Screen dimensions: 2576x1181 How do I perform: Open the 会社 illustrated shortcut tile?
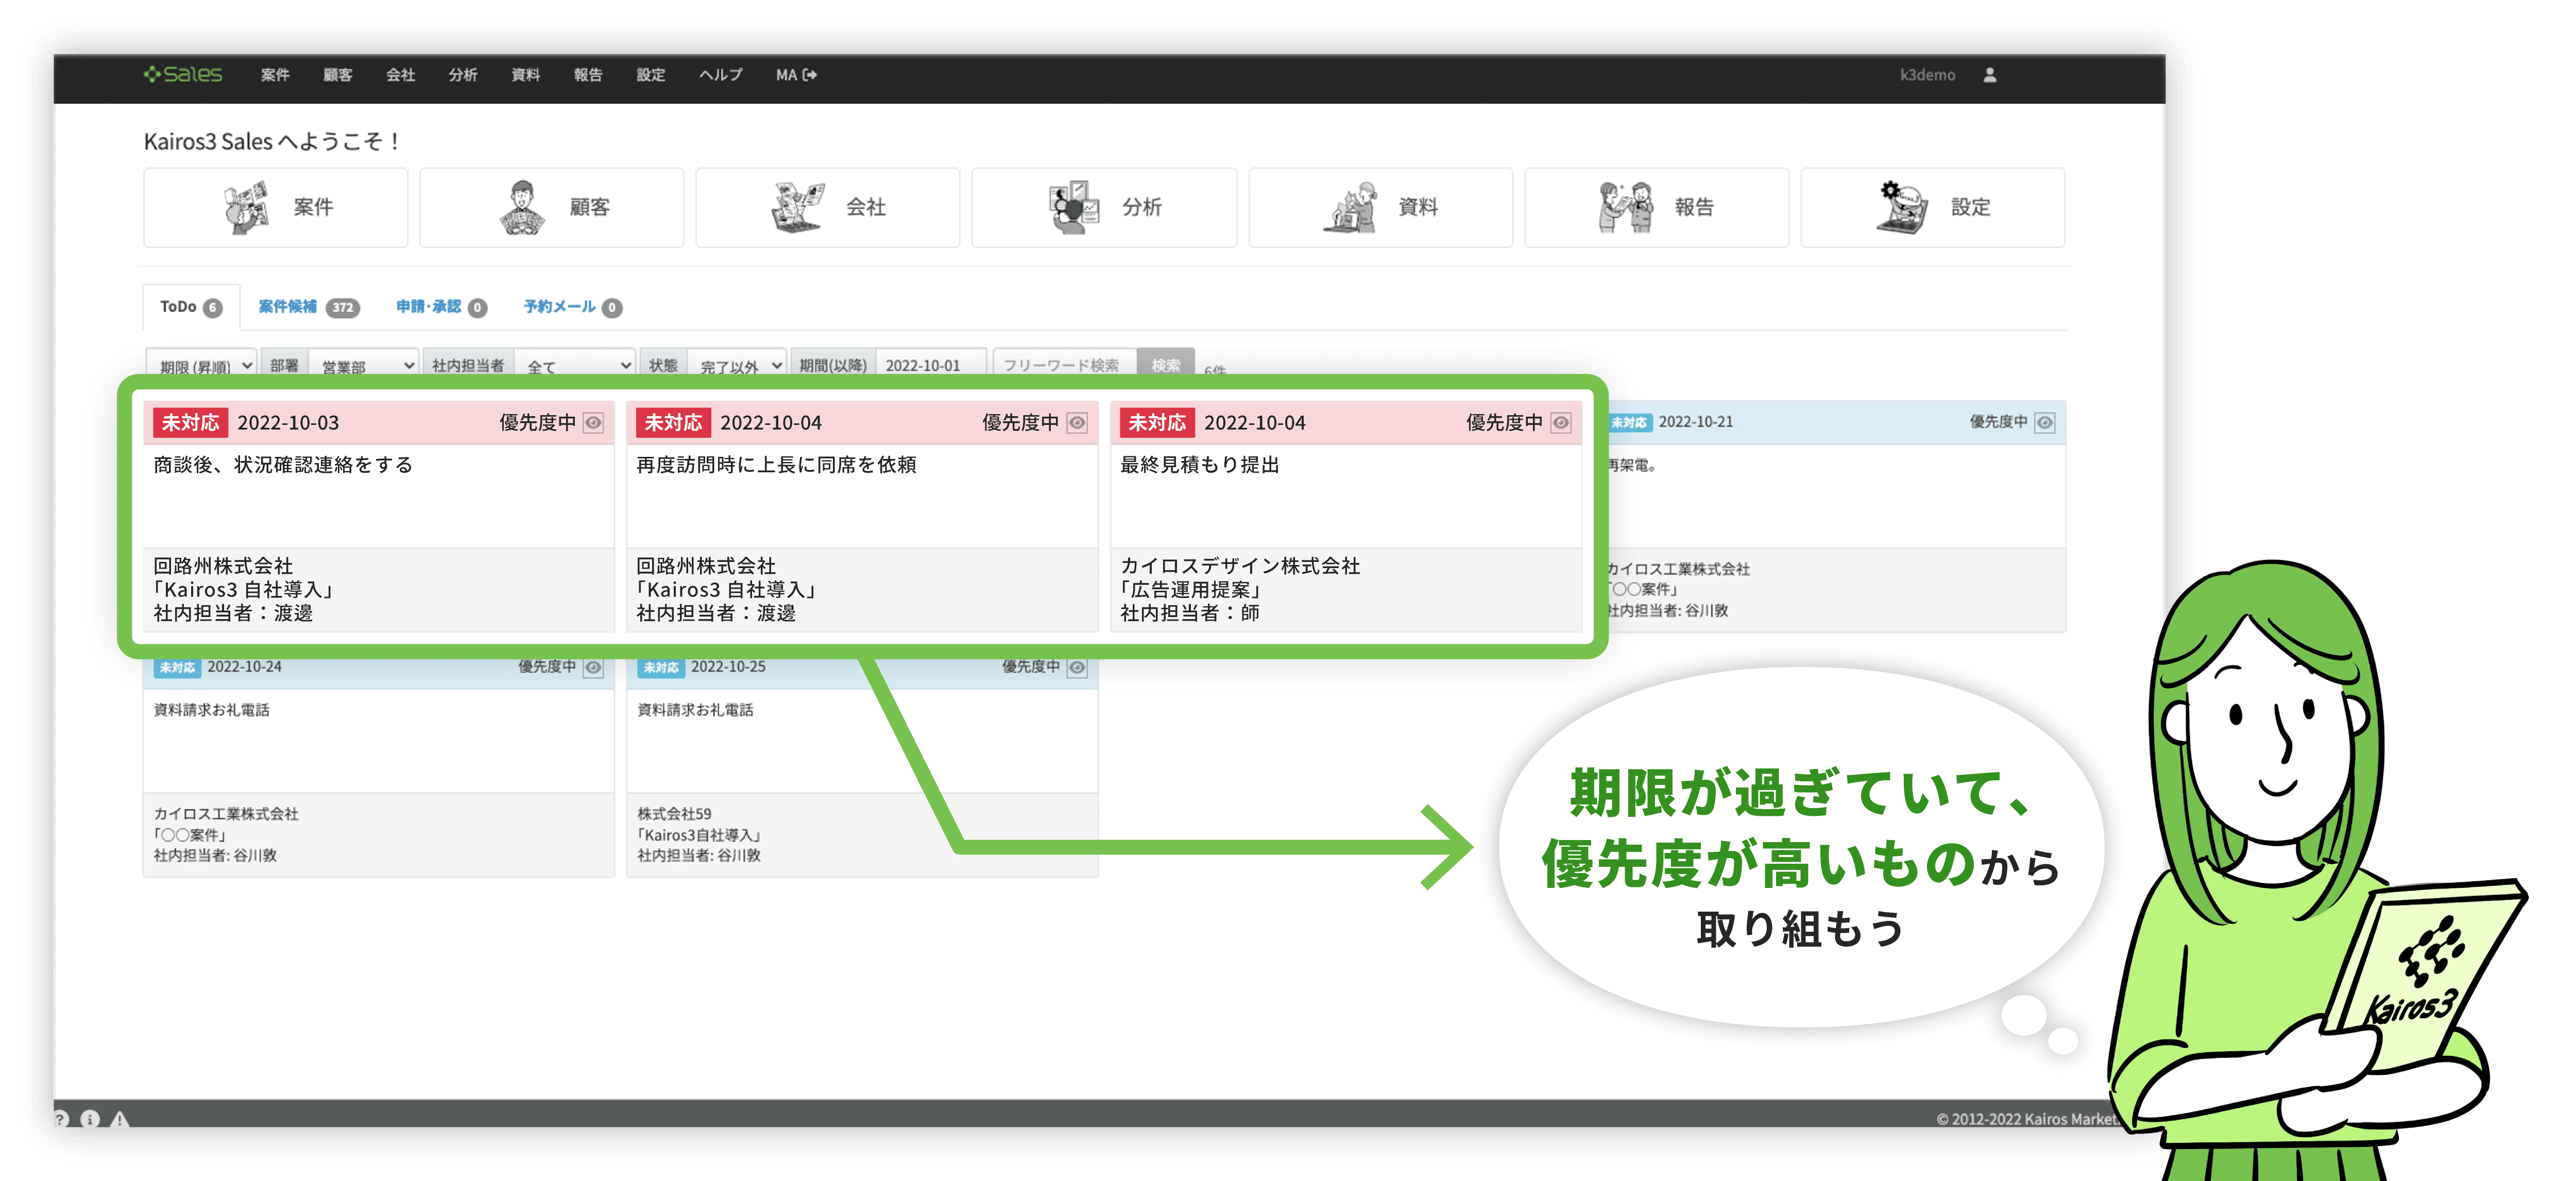[x=828, y=207]
